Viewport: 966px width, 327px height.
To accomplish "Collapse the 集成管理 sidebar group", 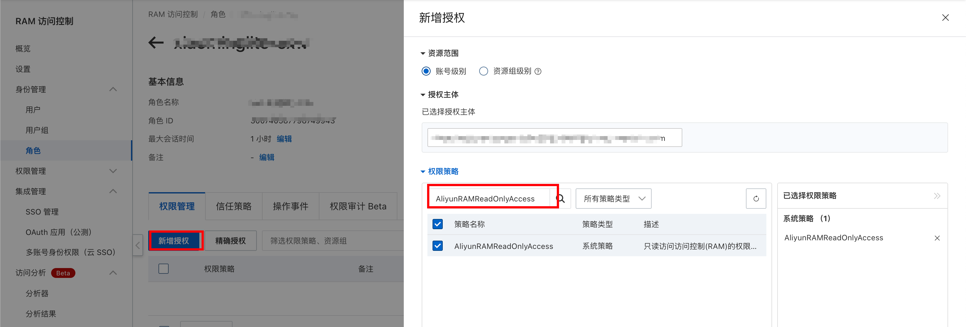I will [x=113, y=191].
